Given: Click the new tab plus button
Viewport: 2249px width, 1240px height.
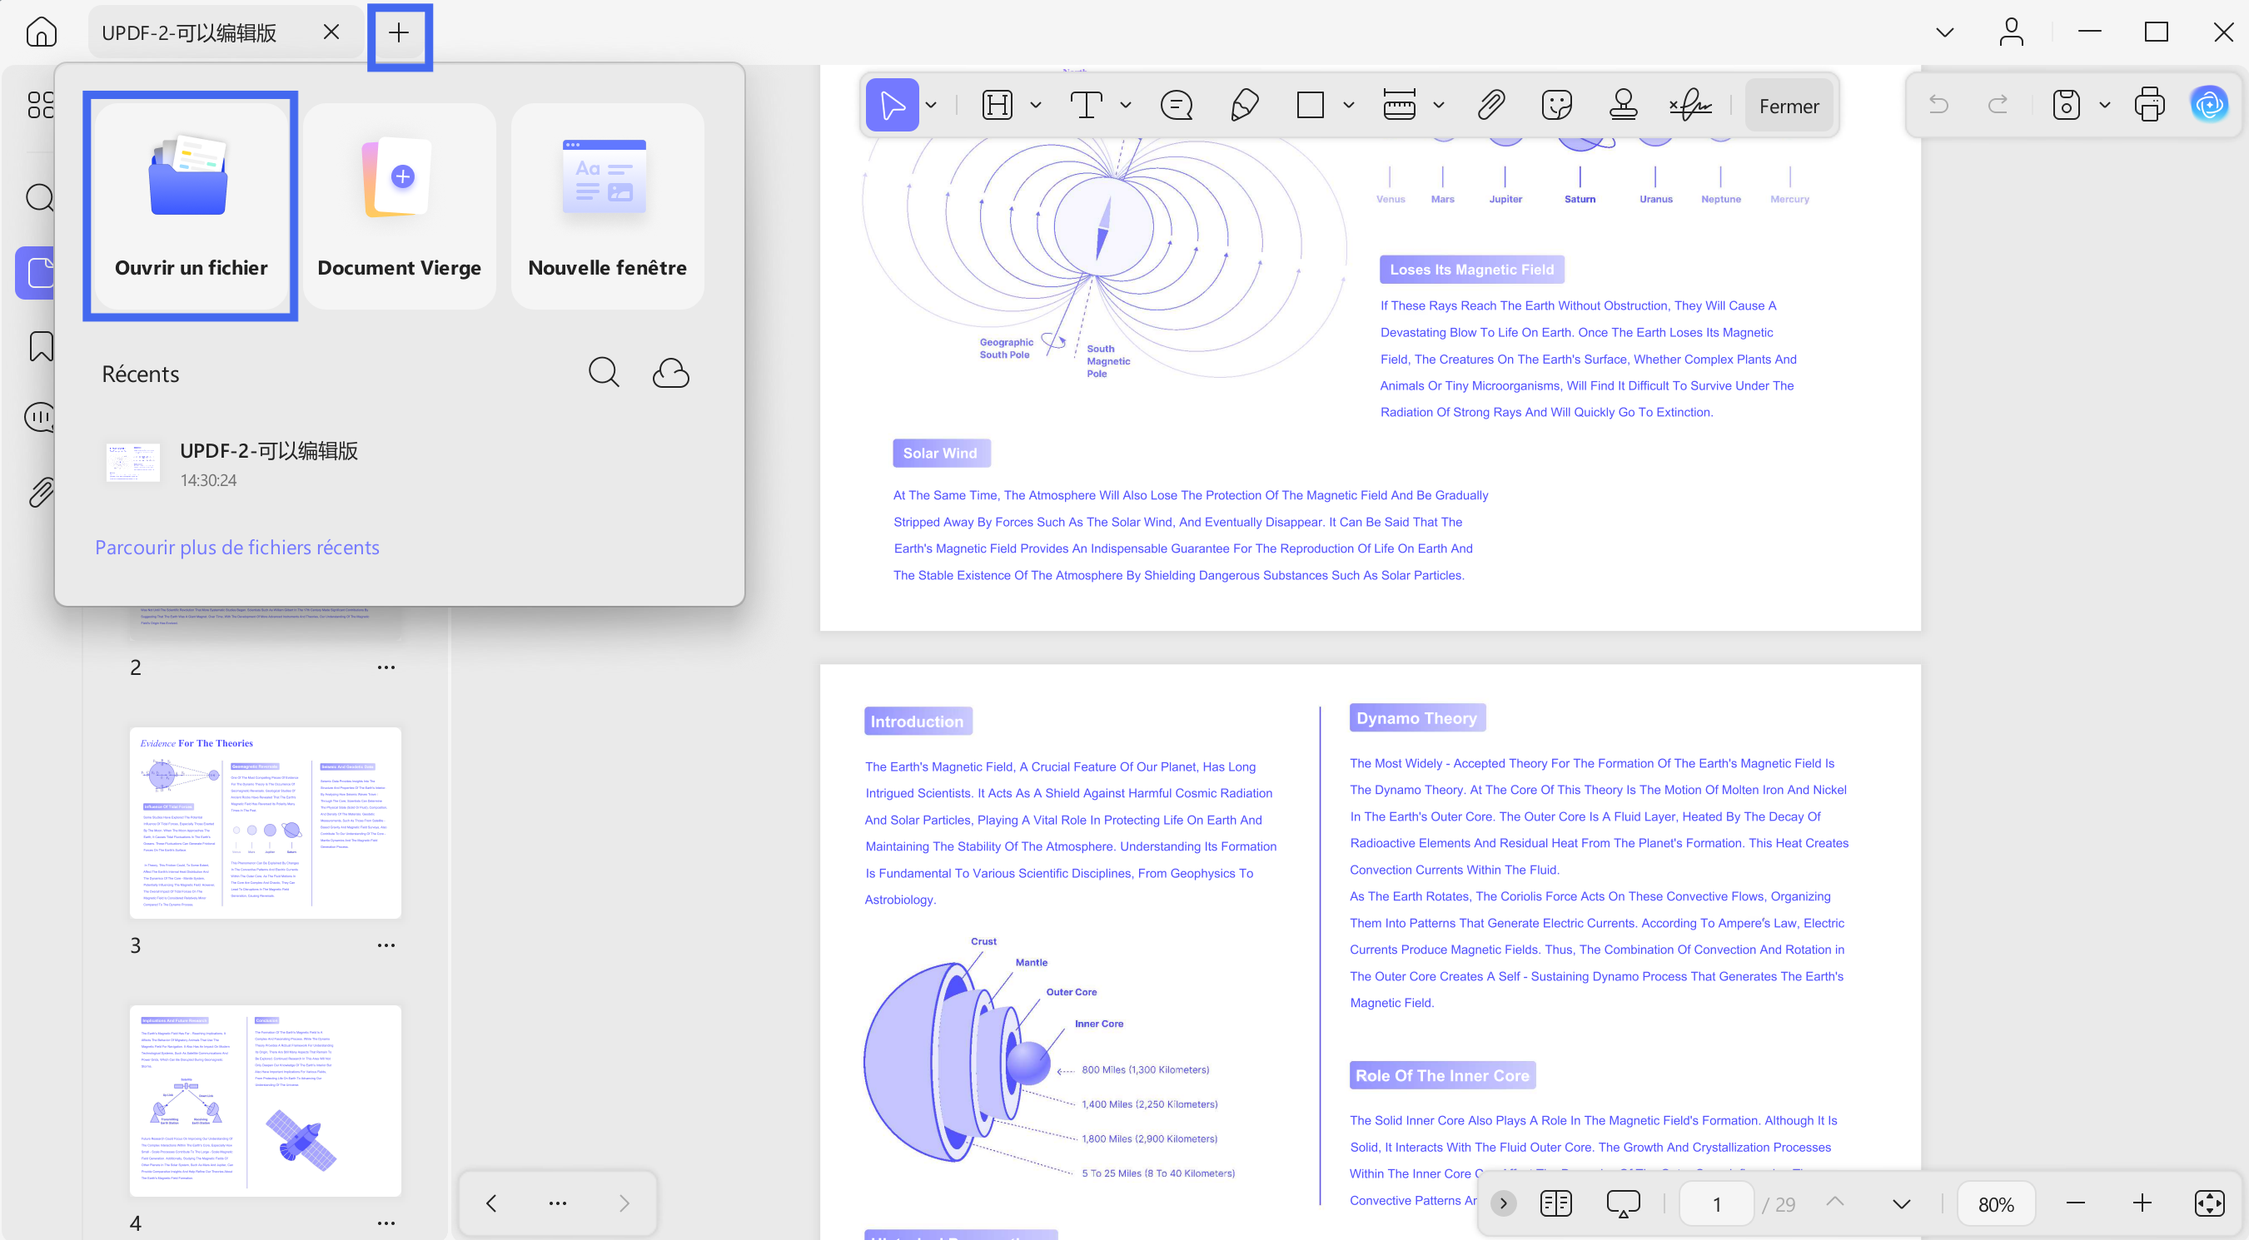Looking at the screenshot, I should point(399,33).
